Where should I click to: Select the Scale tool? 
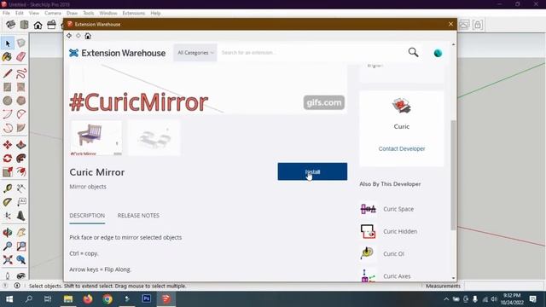pos(8,172)
